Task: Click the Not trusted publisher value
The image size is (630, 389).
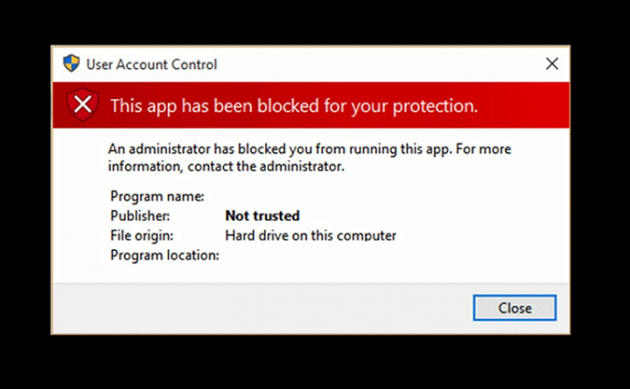Action: [262, 216]
